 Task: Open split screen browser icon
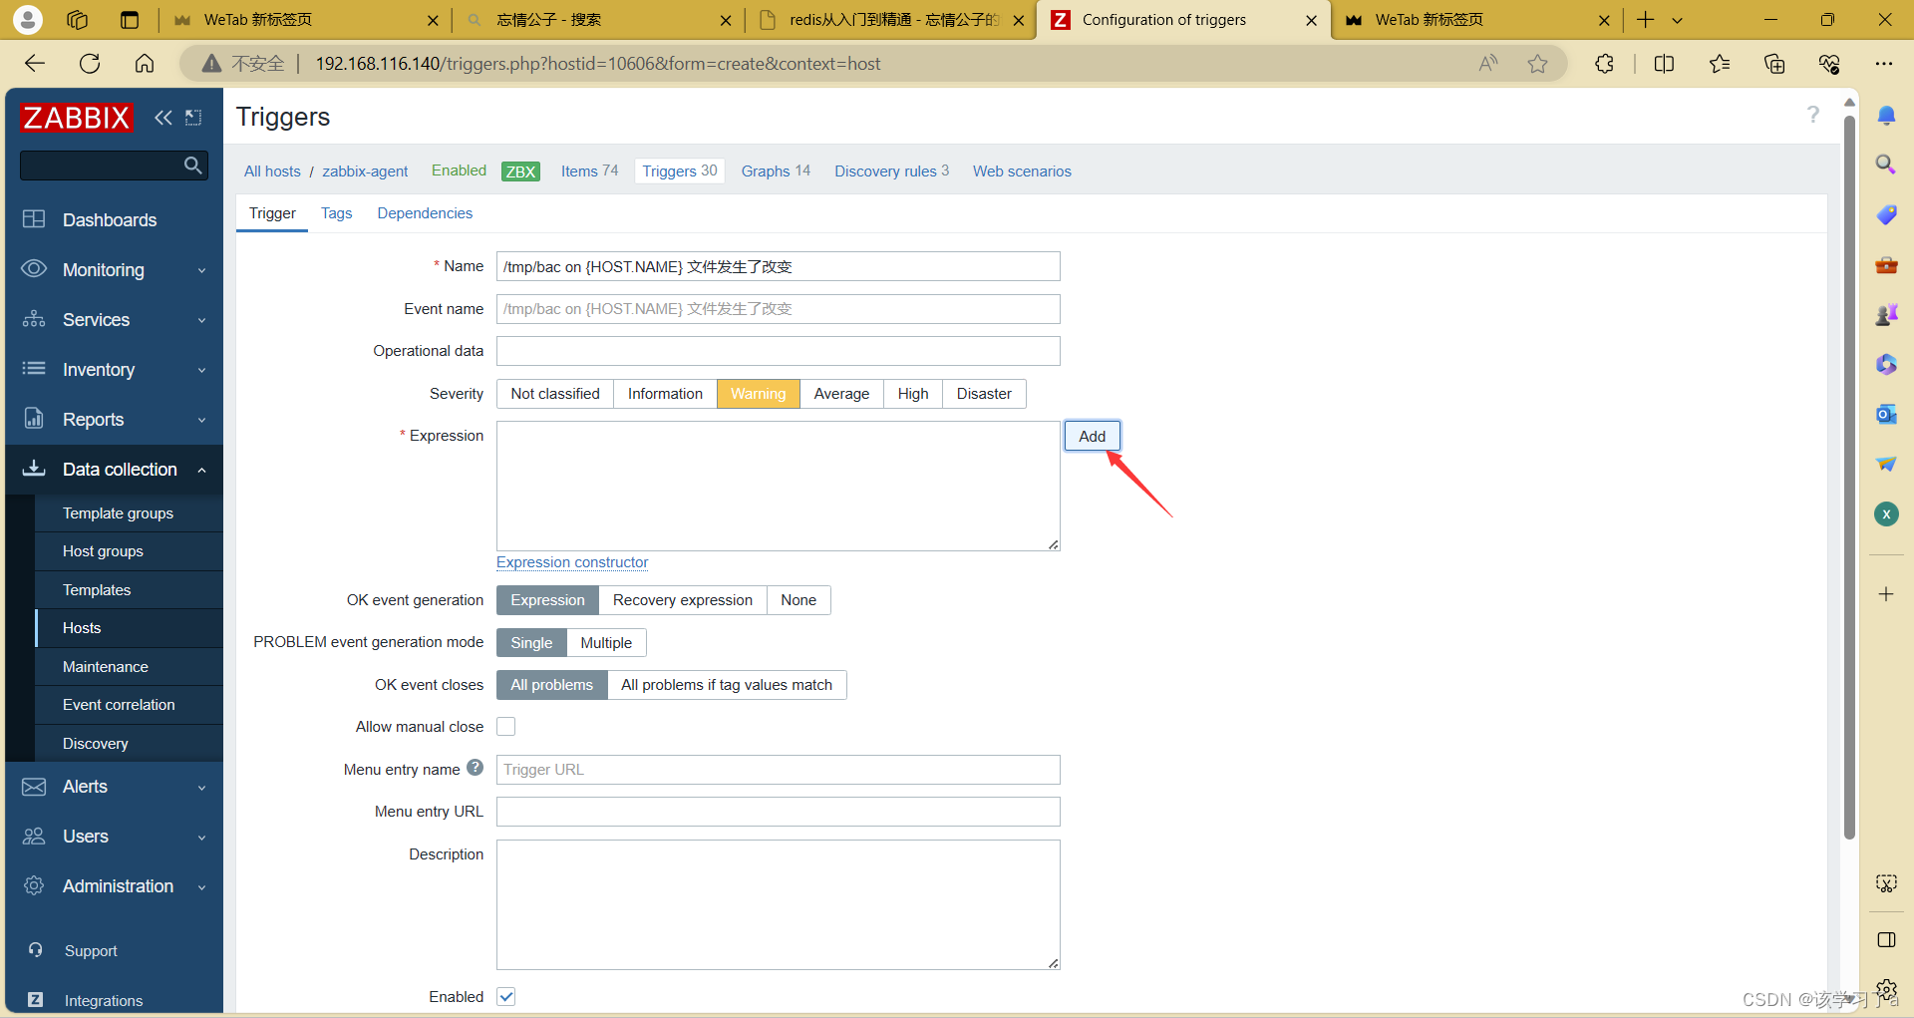click(1664, 64)
